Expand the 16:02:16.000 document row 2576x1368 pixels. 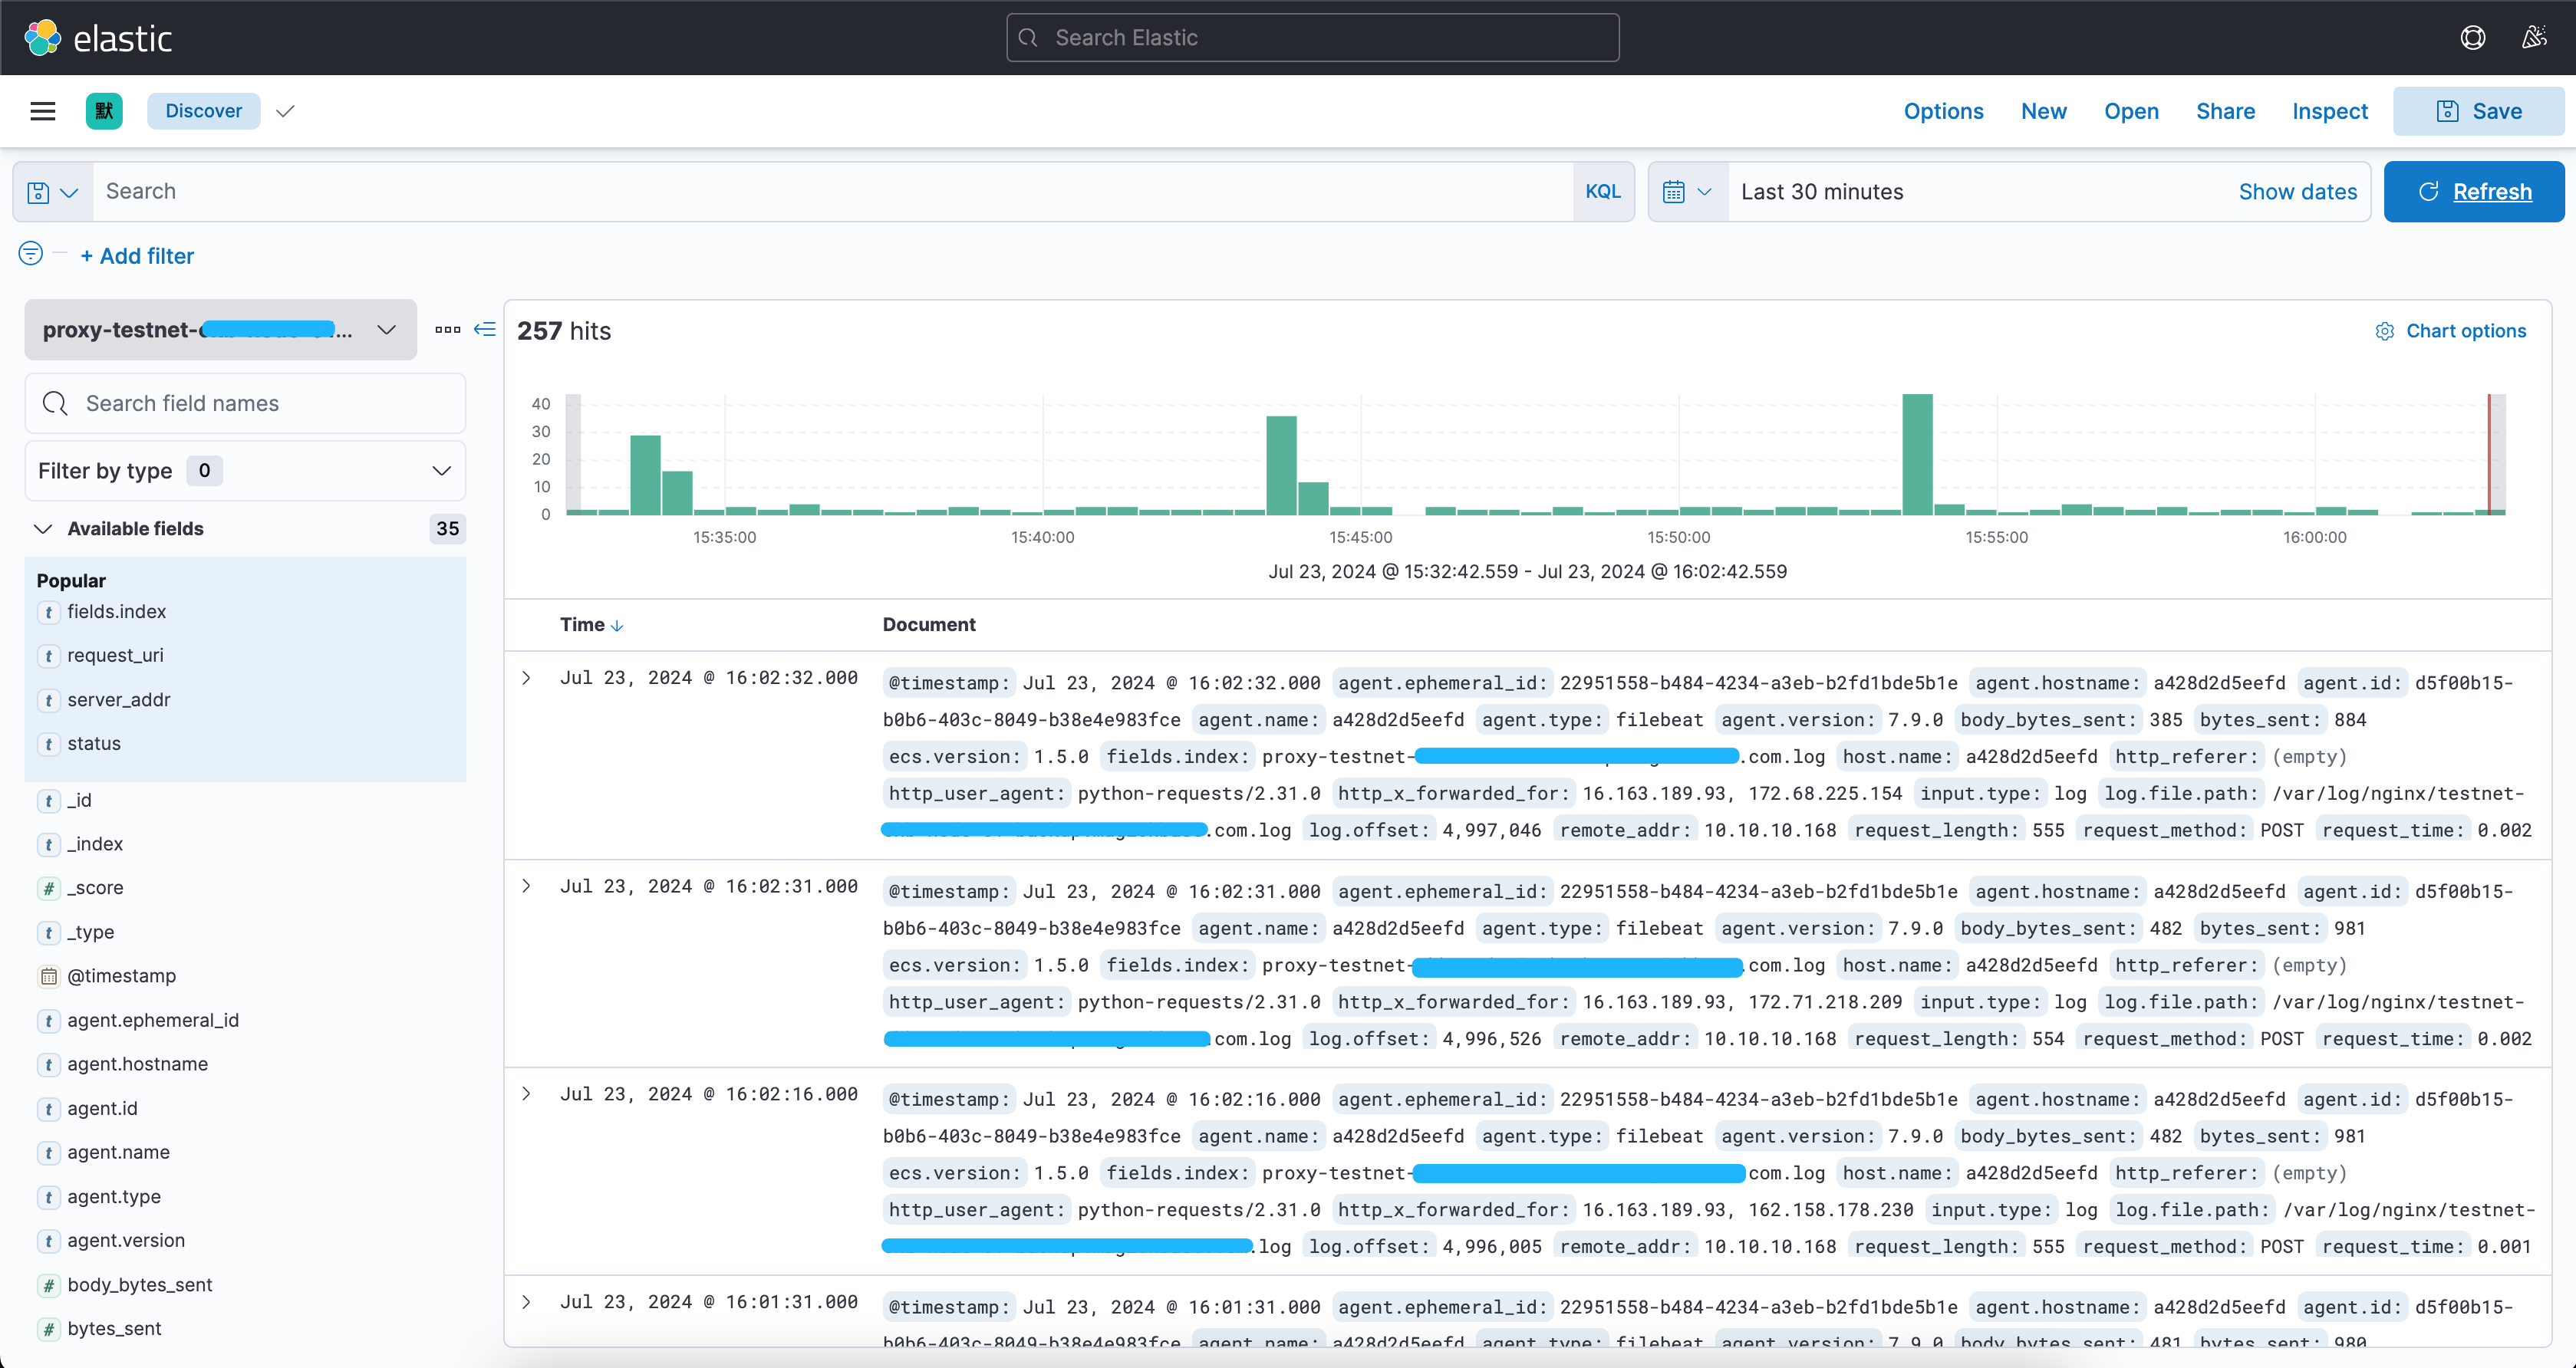click(x=527, y=1094)
